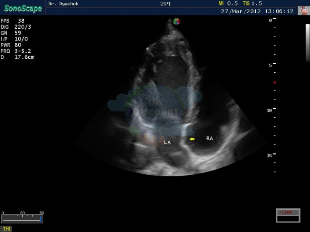
Task: Click the colored probe orientation marker
Action: click(176, 21)
